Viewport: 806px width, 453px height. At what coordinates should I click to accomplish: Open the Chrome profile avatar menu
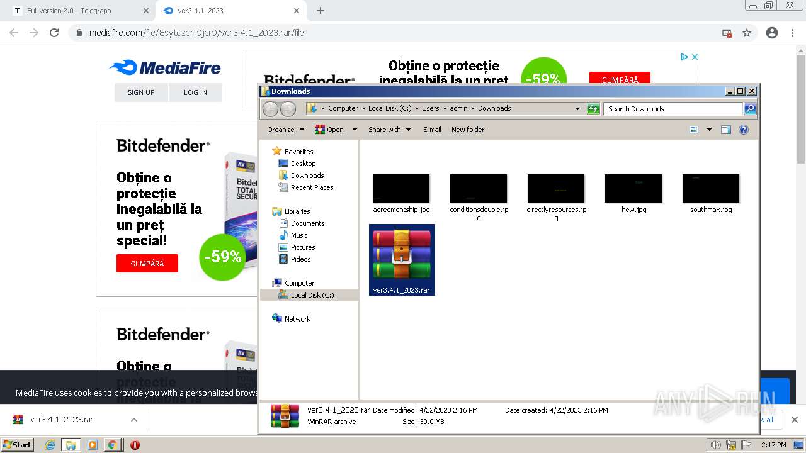(772, 33)
